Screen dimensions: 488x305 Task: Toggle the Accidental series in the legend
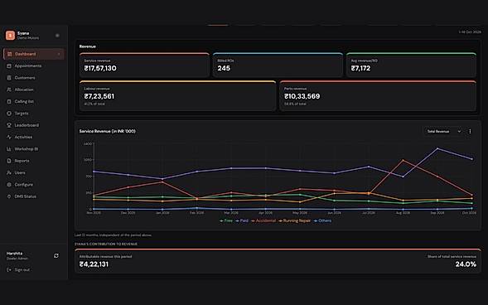pos(263,220)
